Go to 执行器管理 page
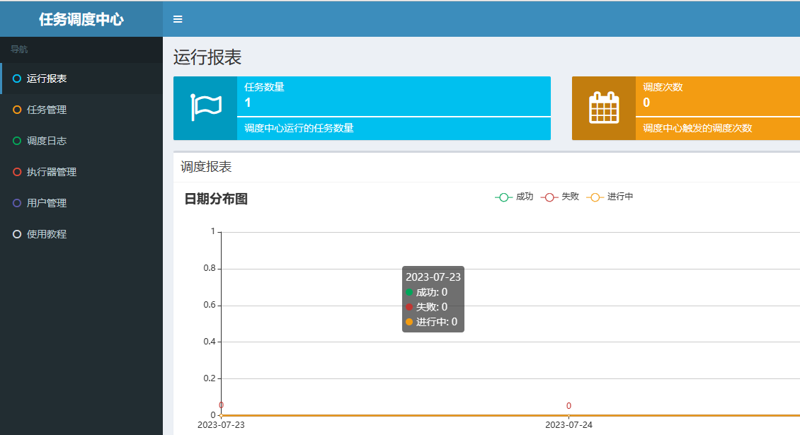 [52, 172]
